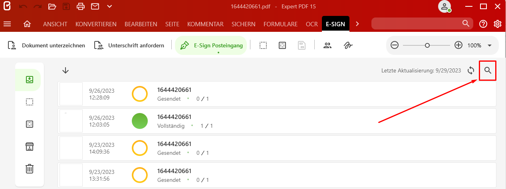Select the dotted-square sidebar icon
This screenshot has height=189, width=506.
tap(29, 124)
